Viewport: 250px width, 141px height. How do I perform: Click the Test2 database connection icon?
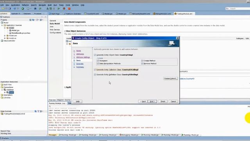7,92
